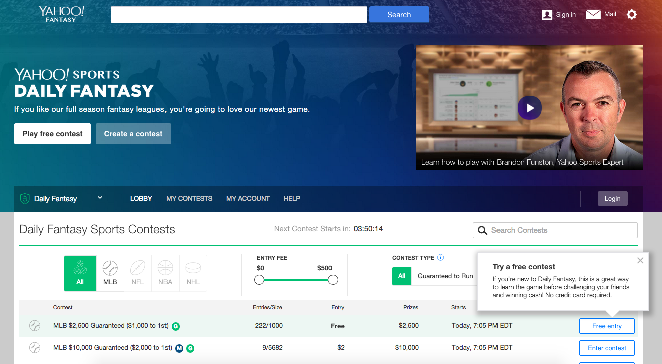Click the G badge on the $2,500 contest
Viewport: 662px width, 364px height.
point(176,326)
